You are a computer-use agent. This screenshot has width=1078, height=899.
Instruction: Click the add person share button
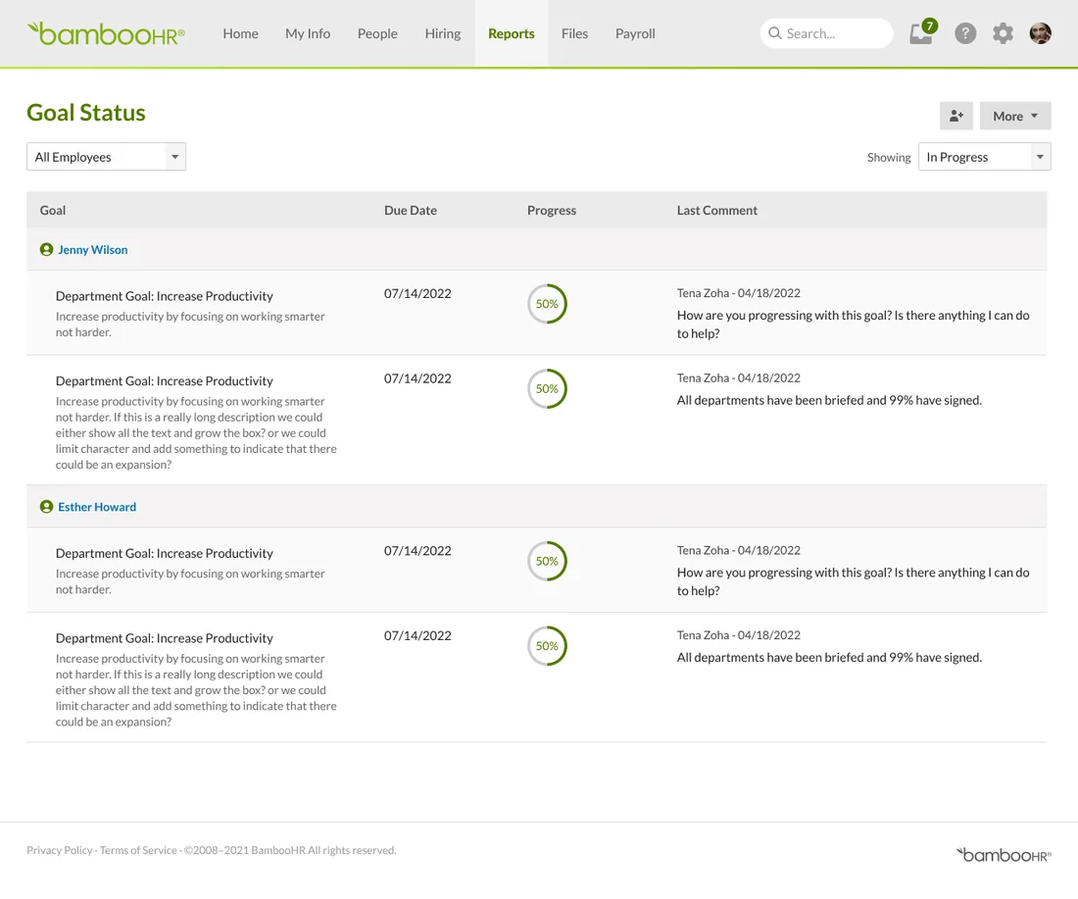tap(956, 116)
